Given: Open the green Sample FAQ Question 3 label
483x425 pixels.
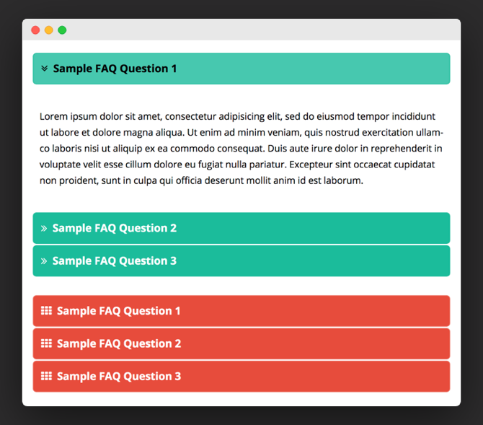Looking at the screenshot, I should (x=115, y=261).
